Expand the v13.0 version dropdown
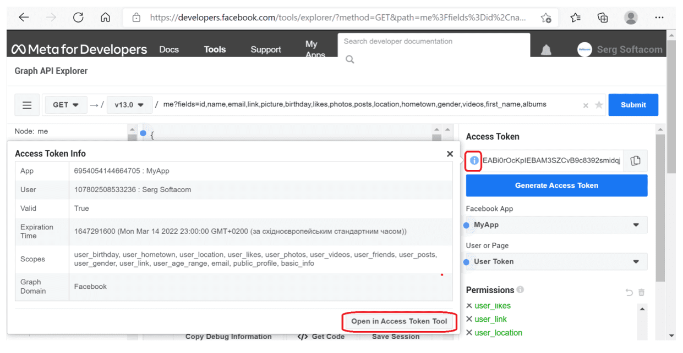Image resolution: width=683 pixels, height=353 pixels. pyautogui.click(x=129, y=105)
